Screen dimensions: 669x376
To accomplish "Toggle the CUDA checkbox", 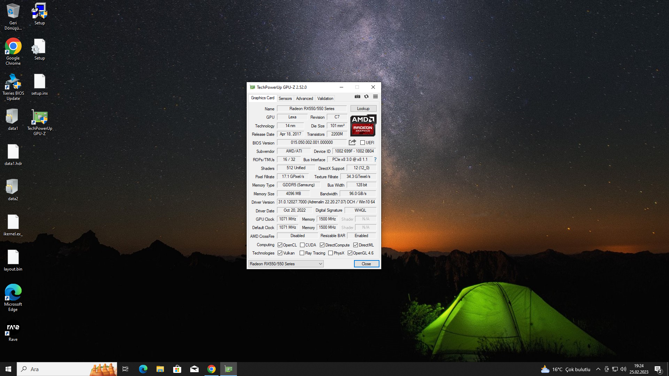I will point(302,245).
